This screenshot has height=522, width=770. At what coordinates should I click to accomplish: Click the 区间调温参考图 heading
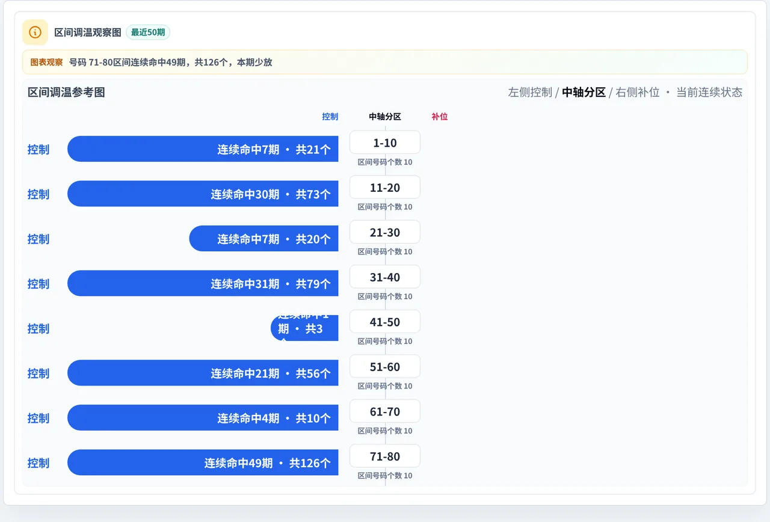(x=67, y=92)
